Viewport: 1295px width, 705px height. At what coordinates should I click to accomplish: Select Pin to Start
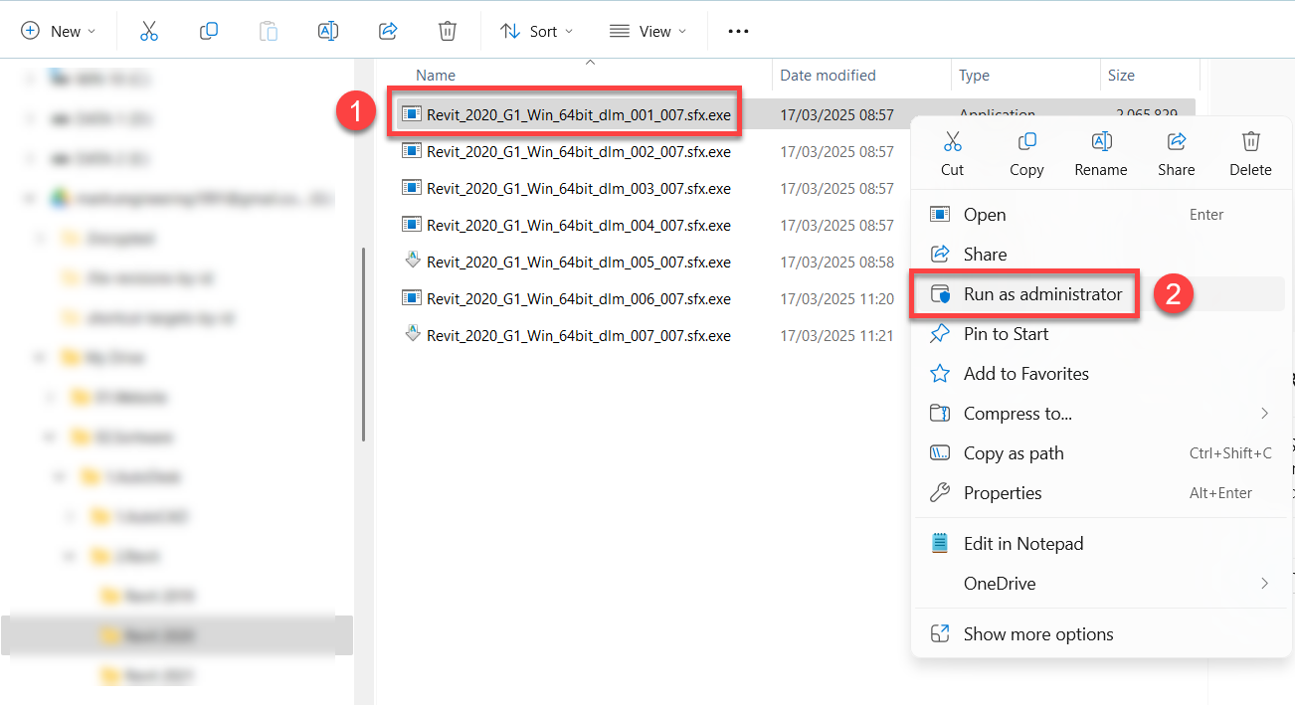1099,334
